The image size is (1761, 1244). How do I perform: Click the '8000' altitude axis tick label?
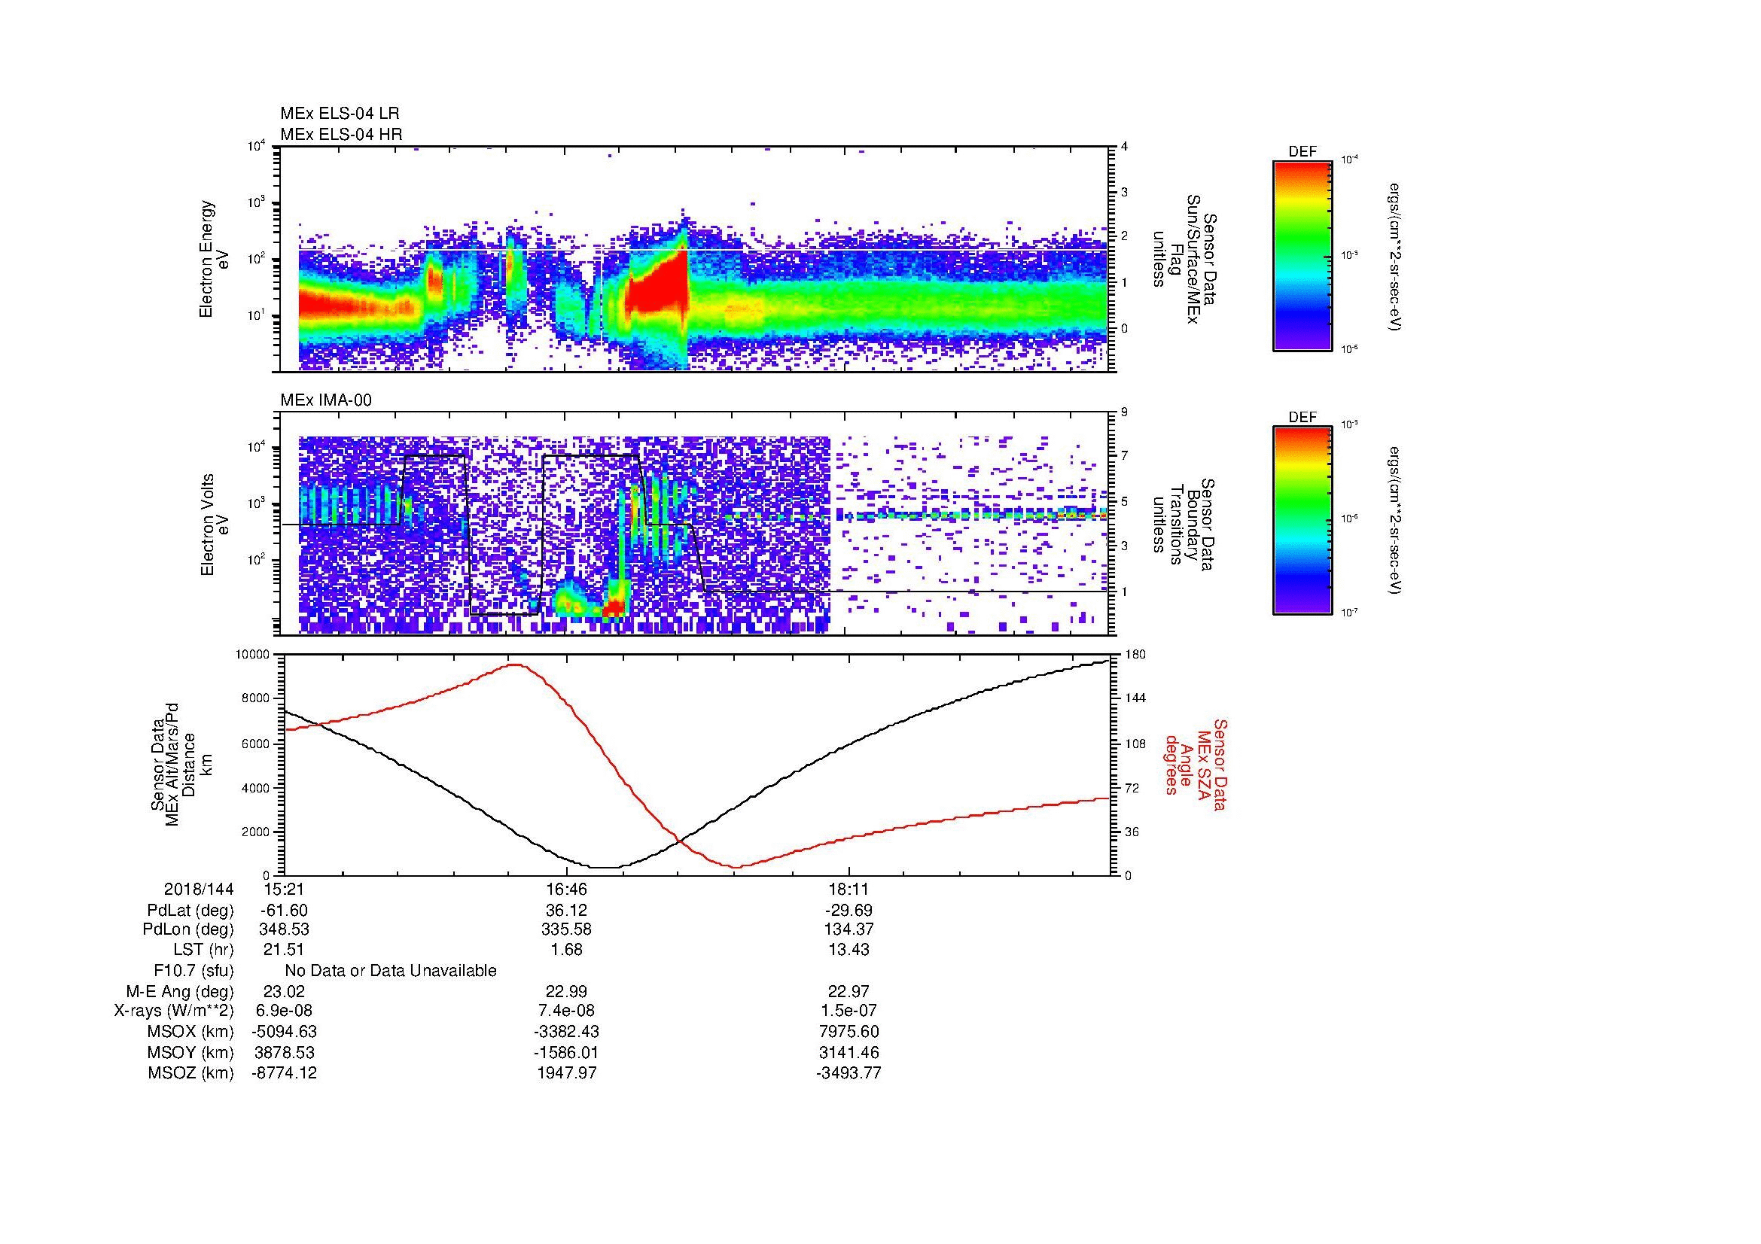tap(256, 698)
